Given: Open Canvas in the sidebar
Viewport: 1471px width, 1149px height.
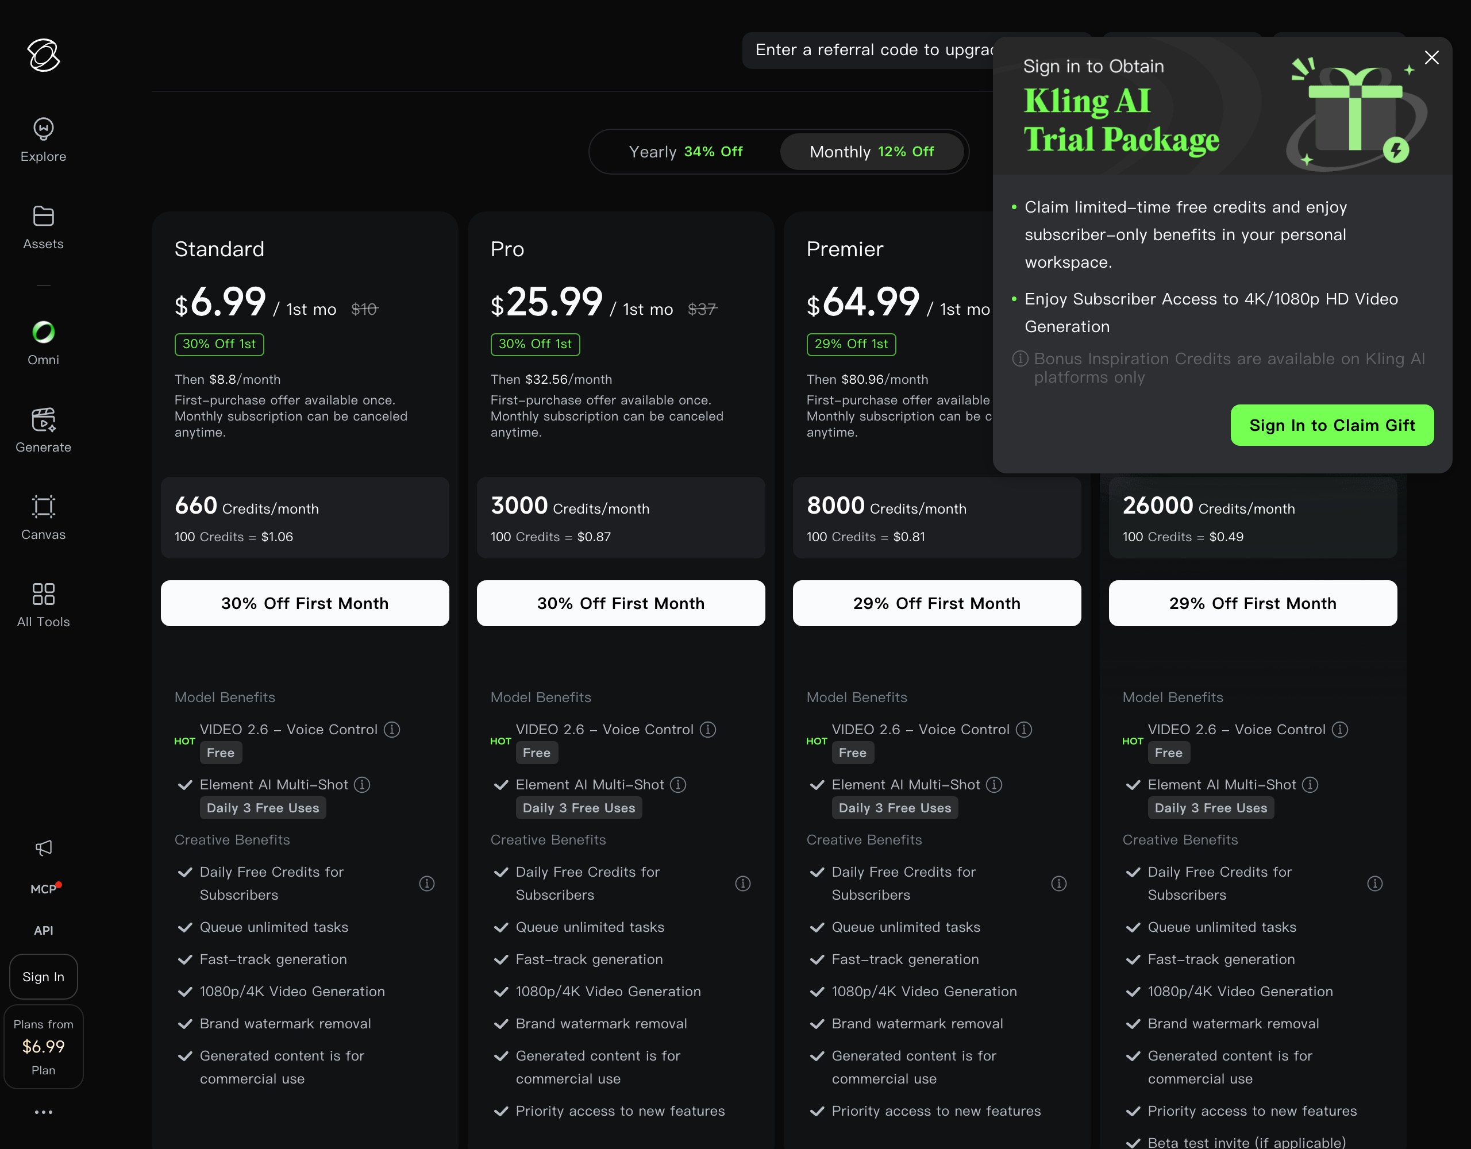Looking at the screenshot, I should tap(43, 518).
